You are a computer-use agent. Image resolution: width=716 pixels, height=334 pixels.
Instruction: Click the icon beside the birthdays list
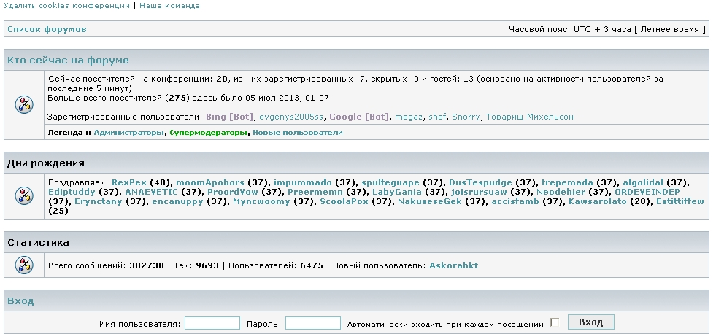point(24,195)
